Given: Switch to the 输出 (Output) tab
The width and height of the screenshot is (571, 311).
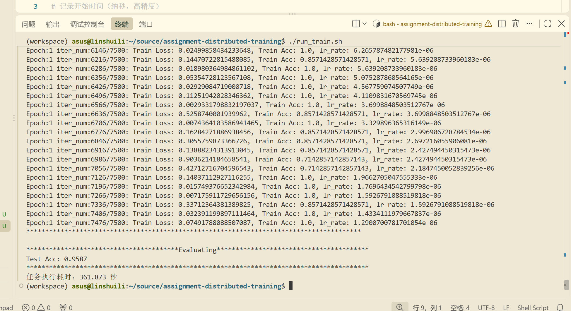Looking at the screenshot, I should point(53,24).
